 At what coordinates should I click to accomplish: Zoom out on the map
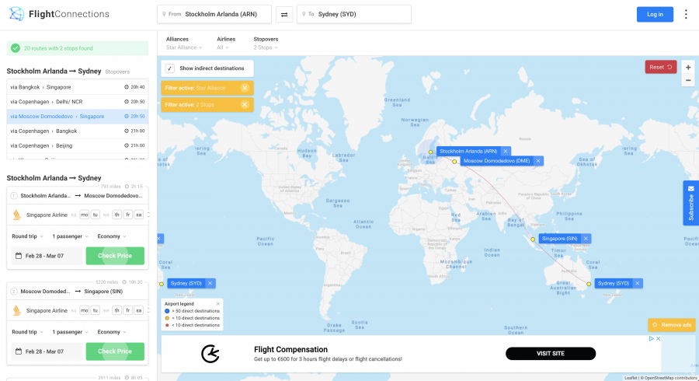tap(688, 80)
